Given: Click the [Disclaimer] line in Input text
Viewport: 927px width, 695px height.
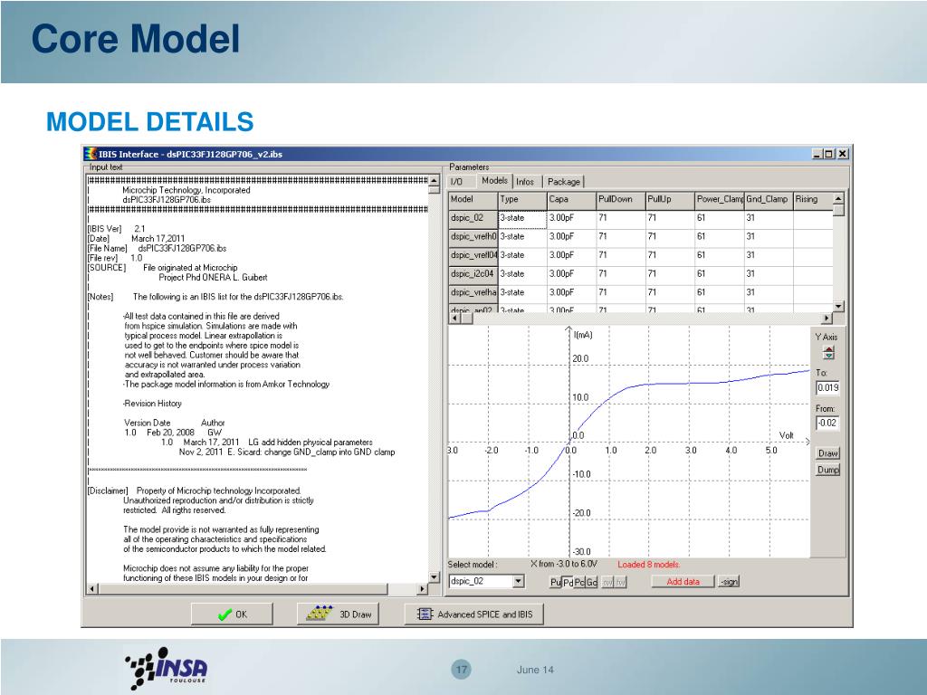Looking at the screenshot, I should [x=194, y=490].
